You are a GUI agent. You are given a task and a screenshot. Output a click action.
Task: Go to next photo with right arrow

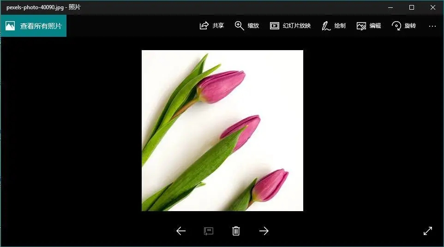point(264,231)
